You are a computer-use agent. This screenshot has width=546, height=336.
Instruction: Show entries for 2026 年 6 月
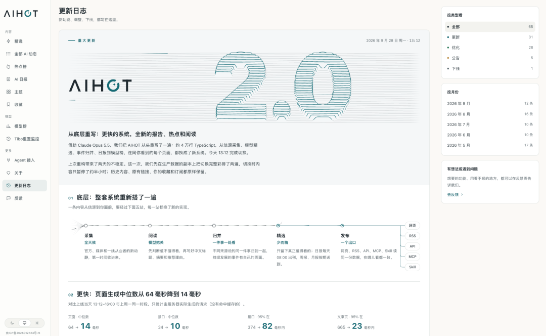click(490, 135)
